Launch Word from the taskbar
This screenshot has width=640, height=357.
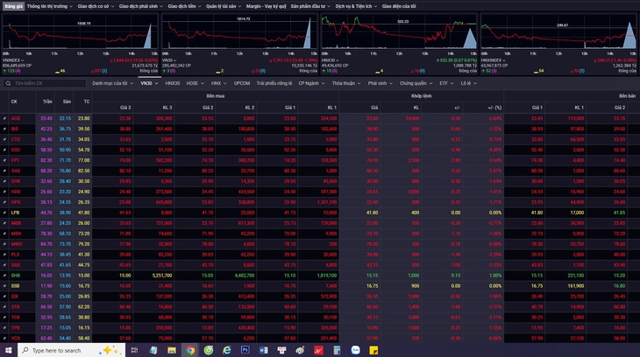264,350
